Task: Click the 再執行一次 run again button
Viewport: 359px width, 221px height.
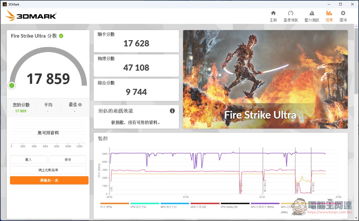Action: point(49,180)
